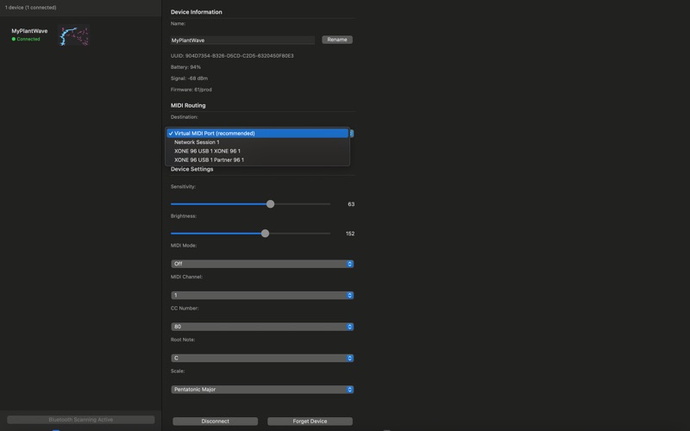Click the 1 device (1 connected) header text
The image size is (690, 431).
pyautogui.click(x=31, y=8)
